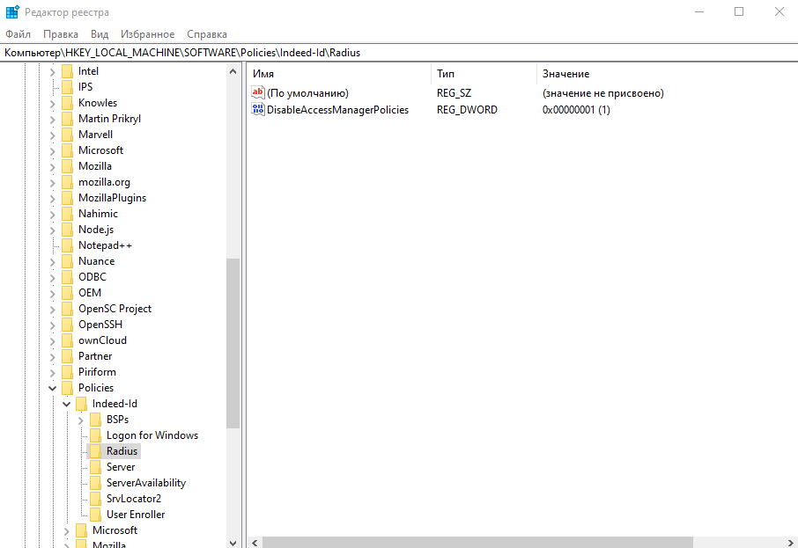The height and width of the screenshot is (548, 798).
Task: Expand the Microsoft key under SOFTWARE
Action: click(x=53, y=150)
